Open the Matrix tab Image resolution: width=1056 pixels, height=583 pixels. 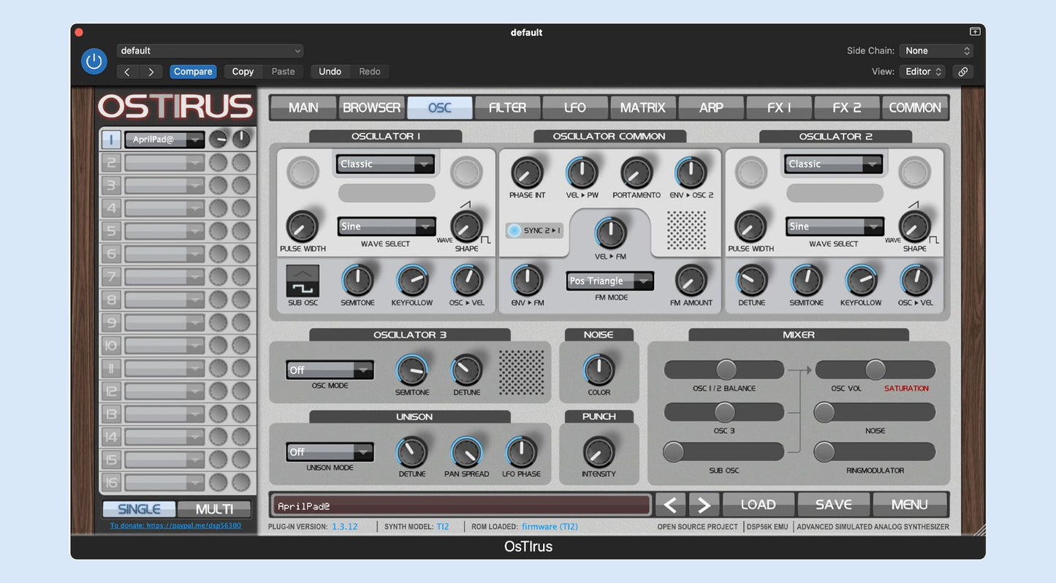tap(642, 107)
